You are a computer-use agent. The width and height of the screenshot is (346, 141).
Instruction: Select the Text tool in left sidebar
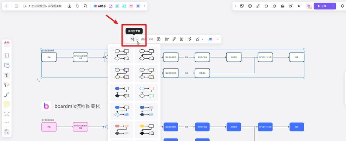click(7, 75)
